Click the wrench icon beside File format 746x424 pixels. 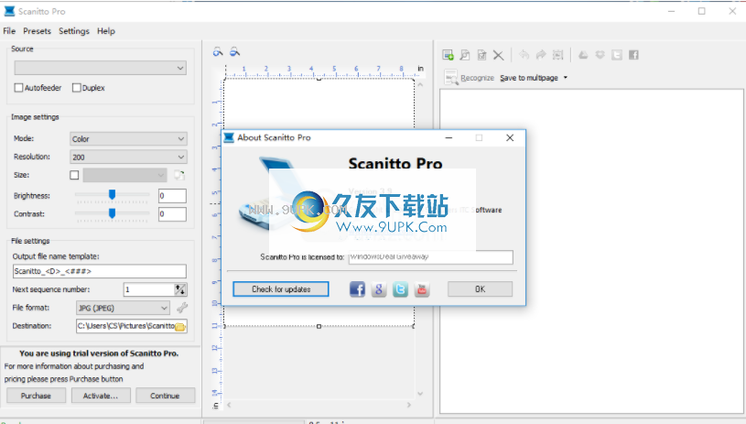point(182,308)
